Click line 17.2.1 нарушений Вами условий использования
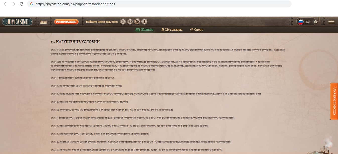Image resolution: width=338 pixels, height=154 pixels. pyautogui.click(x=83, y=78)
